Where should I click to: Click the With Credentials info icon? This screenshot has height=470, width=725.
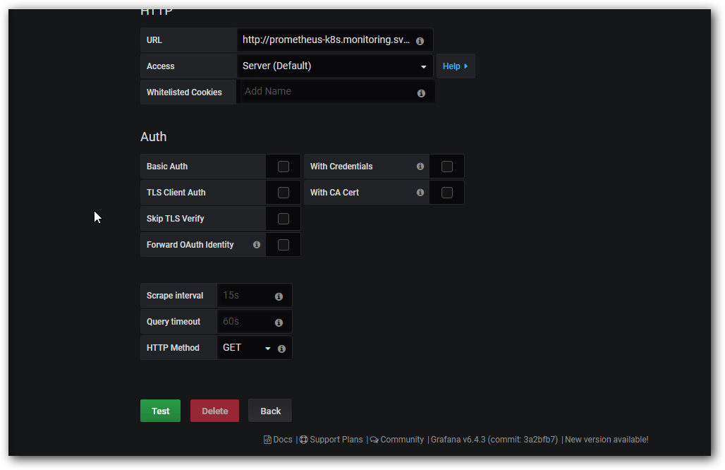click(420, 167)
